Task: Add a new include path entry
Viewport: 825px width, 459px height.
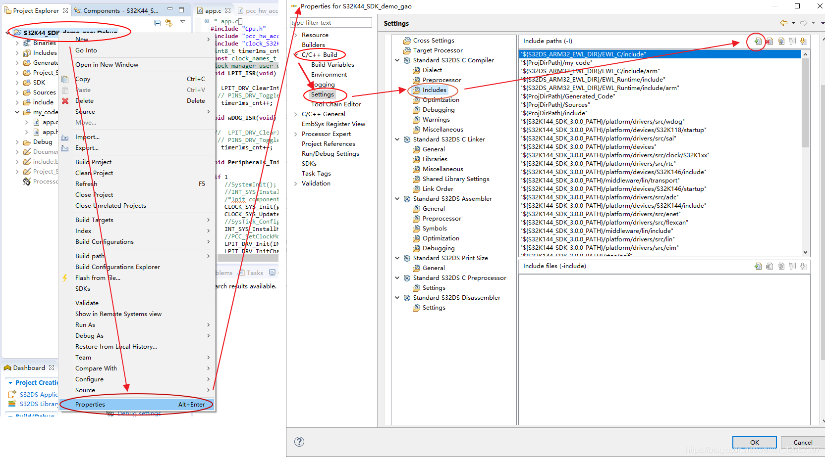Action: pyautogui.click(x=758, y=41)
